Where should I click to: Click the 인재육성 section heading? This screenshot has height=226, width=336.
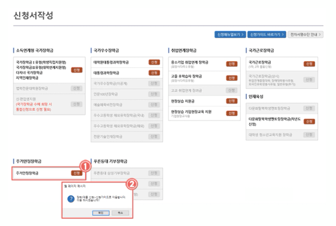[256, 97]
